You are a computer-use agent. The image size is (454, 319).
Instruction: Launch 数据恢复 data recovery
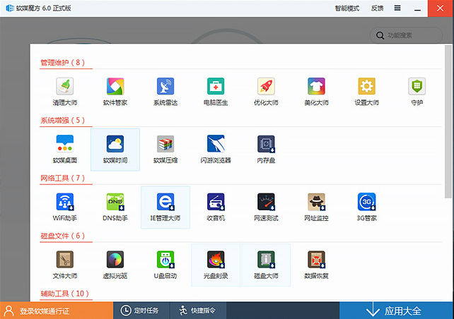click(x=316, y=260)
